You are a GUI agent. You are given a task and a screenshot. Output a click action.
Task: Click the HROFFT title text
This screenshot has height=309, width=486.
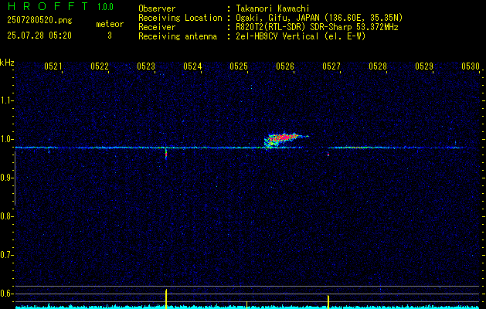pos(47,6)
